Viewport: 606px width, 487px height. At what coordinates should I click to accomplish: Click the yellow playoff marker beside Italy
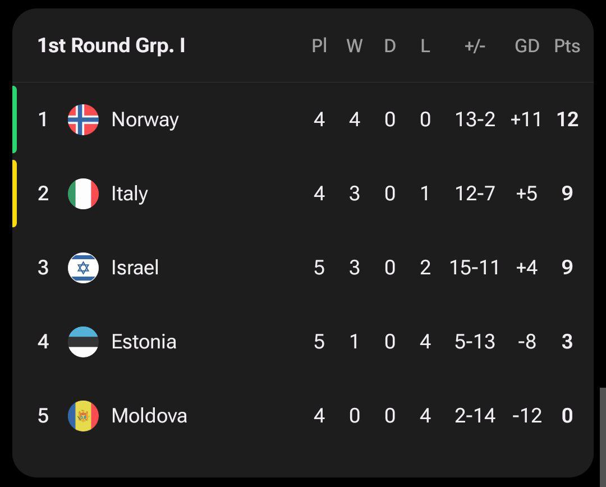tap(15, 194)
